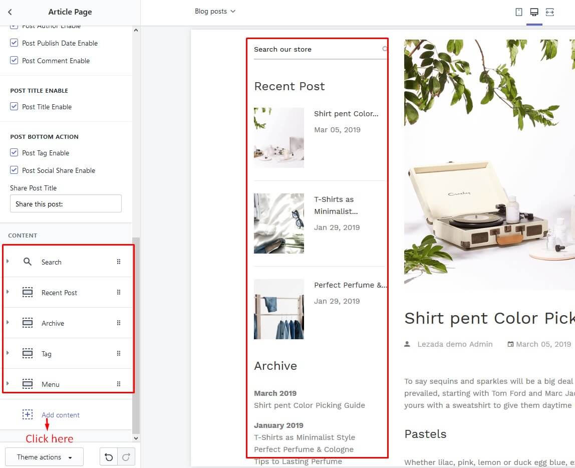Viewport: 575px width, 468px height.
Task: Open the Theme actions dropdown
Action: 45,457
